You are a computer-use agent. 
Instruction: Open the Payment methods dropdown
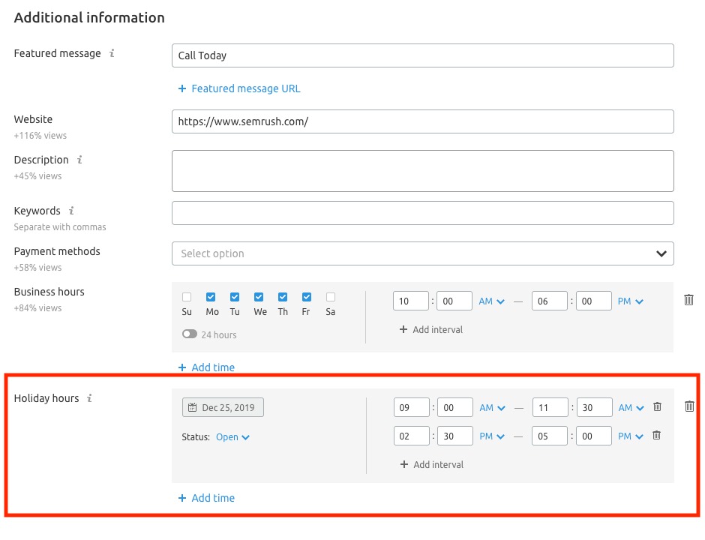(x=423, y=253)
